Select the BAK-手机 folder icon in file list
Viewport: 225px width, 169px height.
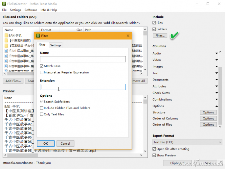click(6, 35)
